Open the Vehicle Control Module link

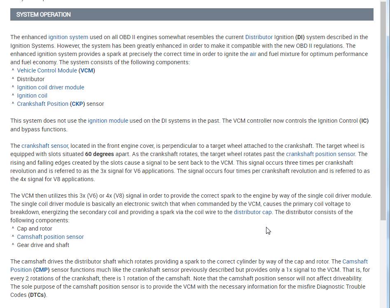pos(47,70)
